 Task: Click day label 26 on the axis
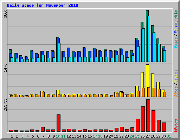[x=142, y=136]
